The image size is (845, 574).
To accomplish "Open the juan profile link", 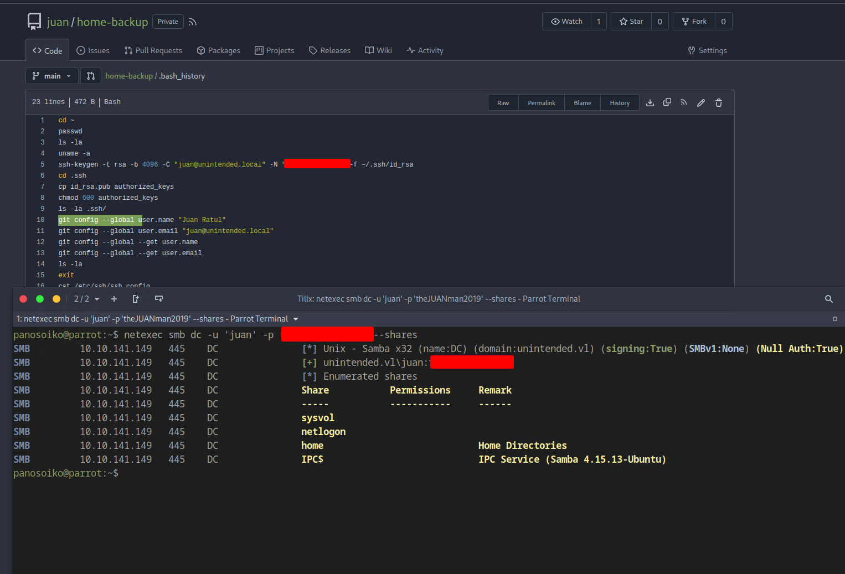I will click(x=56, y=22).
